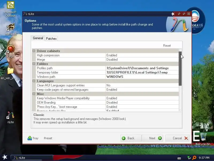Collapse the Languages section
The image size is (214, 161).
pos(34,81)
